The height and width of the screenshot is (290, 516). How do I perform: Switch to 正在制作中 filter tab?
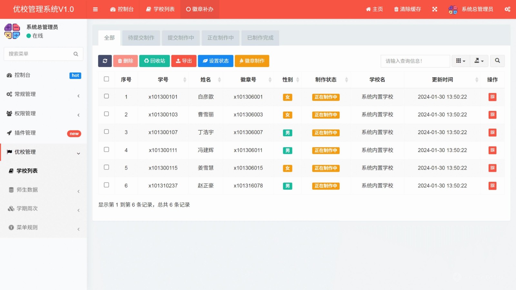[x=221, y=38]
